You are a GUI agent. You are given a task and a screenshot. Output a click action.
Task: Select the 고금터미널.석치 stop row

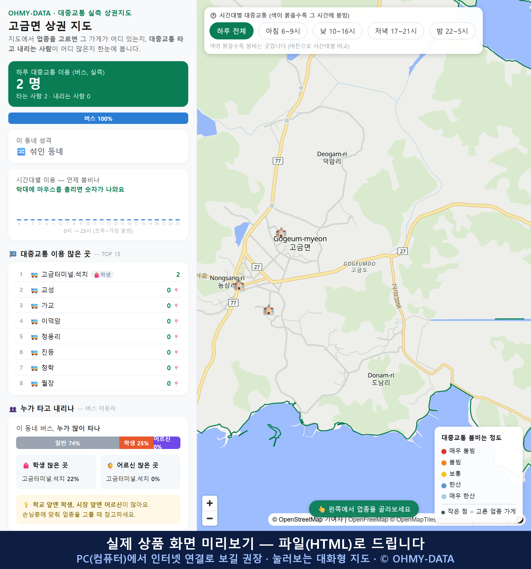coord(98,274)
